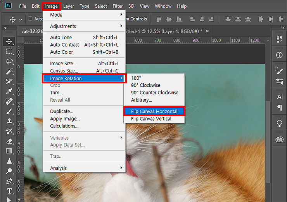Click Align bottom edges icon
Screen dimensions: 287x202
pos(179,19)
